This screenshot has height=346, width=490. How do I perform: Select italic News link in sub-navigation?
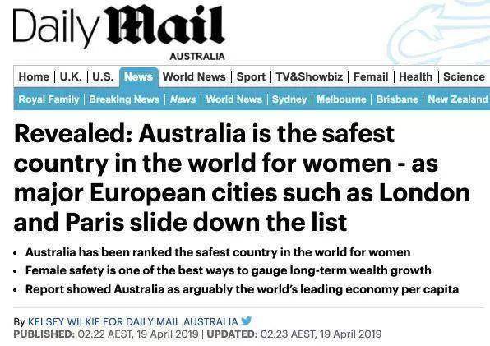coord(183,99)
